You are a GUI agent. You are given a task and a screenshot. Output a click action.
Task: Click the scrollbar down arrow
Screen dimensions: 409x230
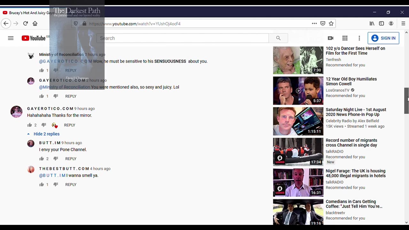coord(406,222)
